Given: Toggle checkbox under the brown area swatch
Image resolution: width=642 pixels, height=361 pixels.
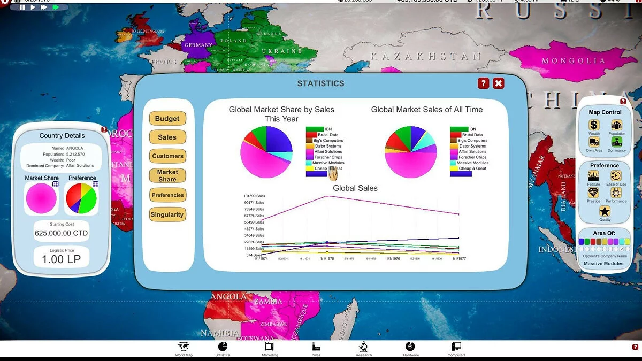Looking at the screenshot, I should 599,249.
